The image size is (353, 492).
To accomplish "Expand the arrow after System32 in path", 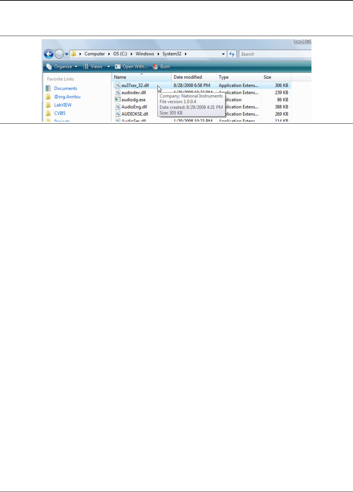I will pos(186,54).
